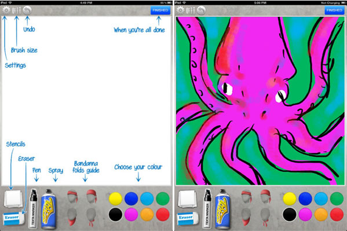
Task: Click Undo arrow in left screen
Action: click(27, 10)
